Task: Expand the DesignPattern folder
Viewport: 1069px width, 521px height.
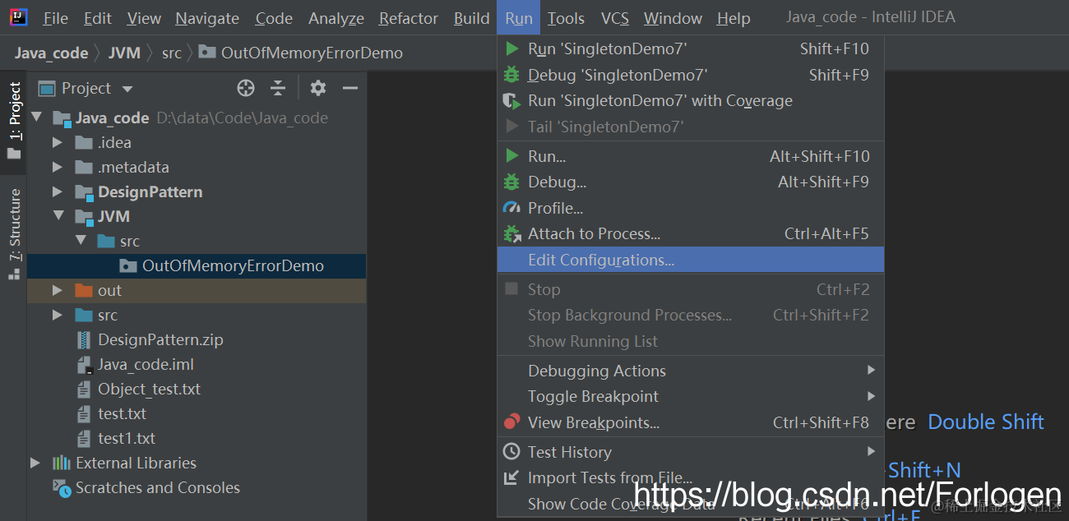Action: click(x=57, y=191)
